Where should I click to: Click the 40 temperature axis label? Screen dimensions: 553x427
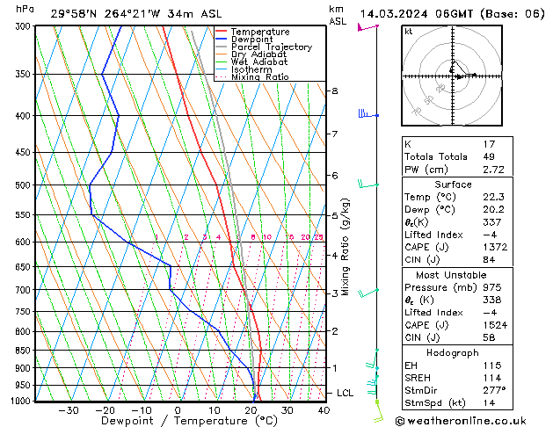pos(324,410)
